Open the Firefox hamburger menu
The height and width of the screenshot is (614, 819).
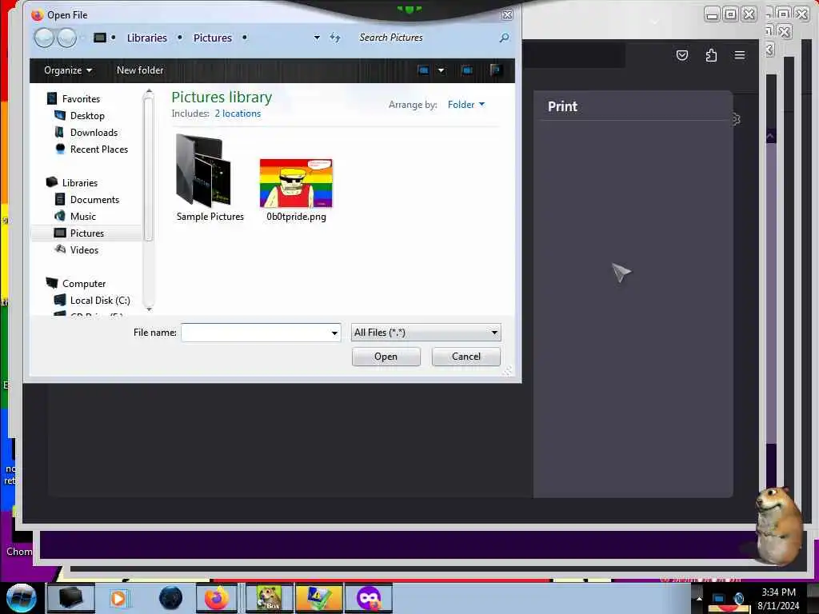point(740,55)
